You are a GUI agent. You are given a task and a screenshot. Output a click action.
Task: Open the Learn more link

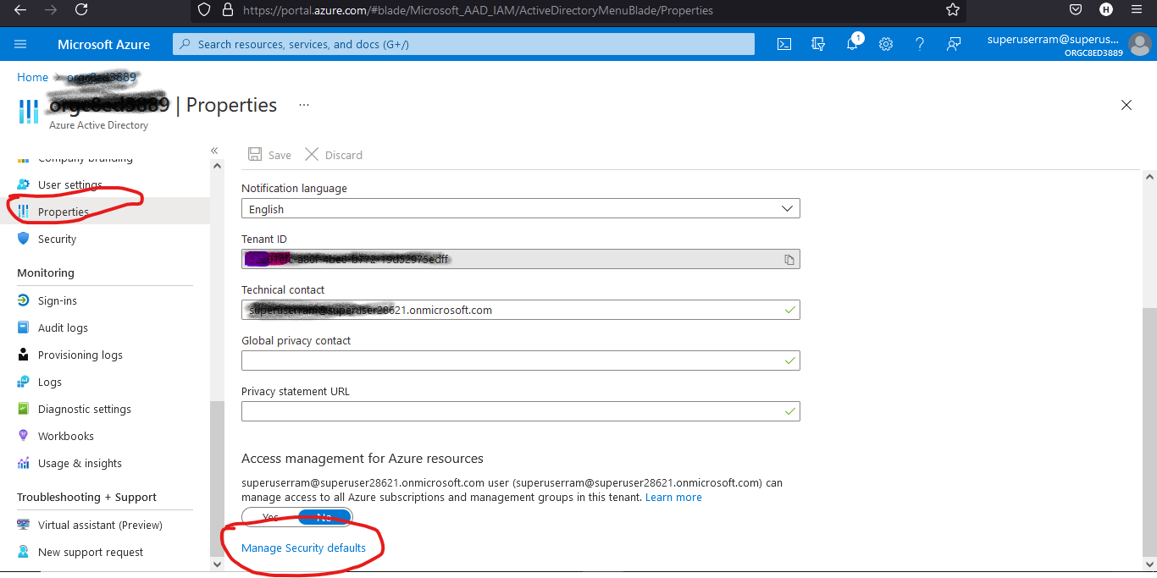(673, 497)
